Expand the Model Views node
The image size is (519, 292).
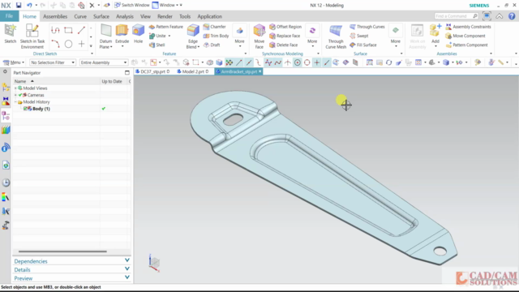(15, 88)
